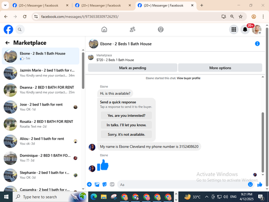This screenshot has width=269, height=202.
Task: Open Cassandra 2 bed 1 bath conversation
Action: 40,188
